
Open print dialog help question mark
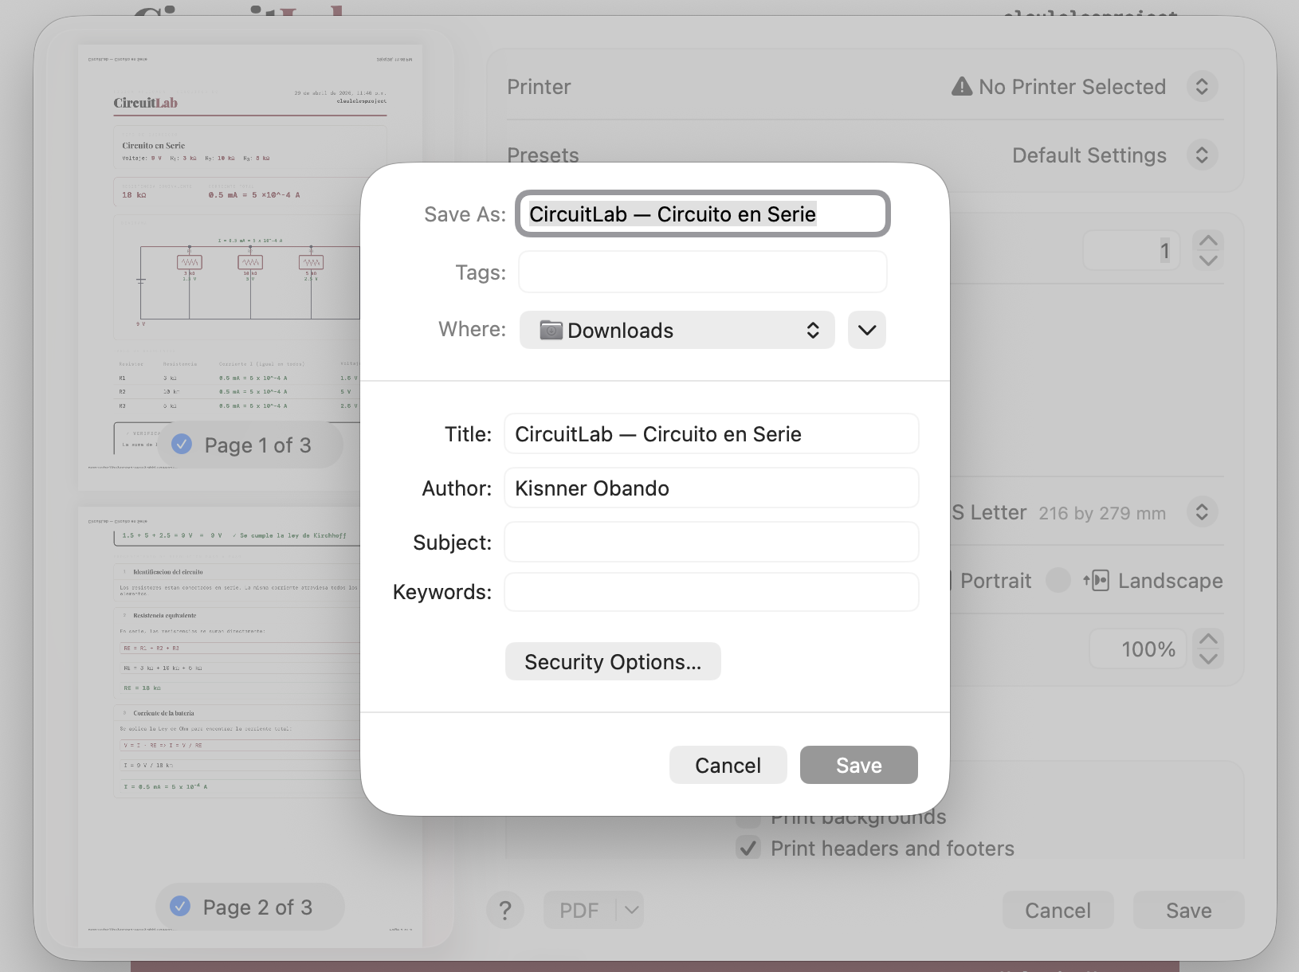pos(505,910)
